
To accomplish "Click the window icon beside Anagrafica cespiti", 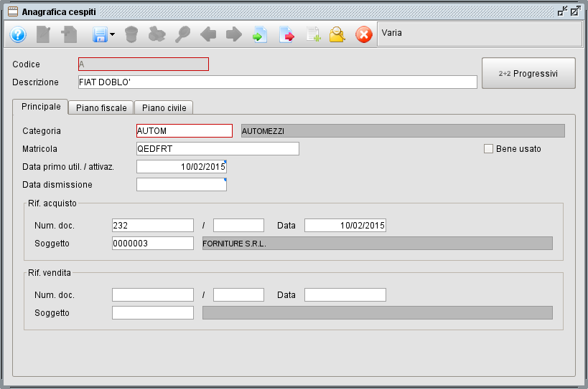I will (13, 11).
